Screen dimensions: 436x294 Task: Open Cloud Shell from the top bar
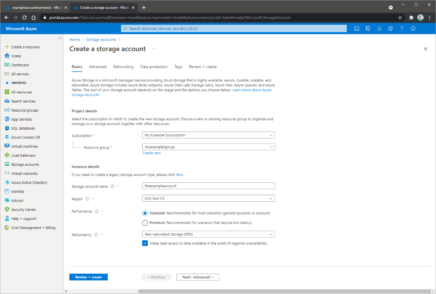coord(356,28)
